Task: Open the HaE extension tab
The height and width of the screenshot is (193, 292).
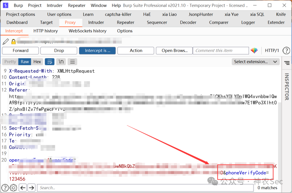Action: (147, 14)
